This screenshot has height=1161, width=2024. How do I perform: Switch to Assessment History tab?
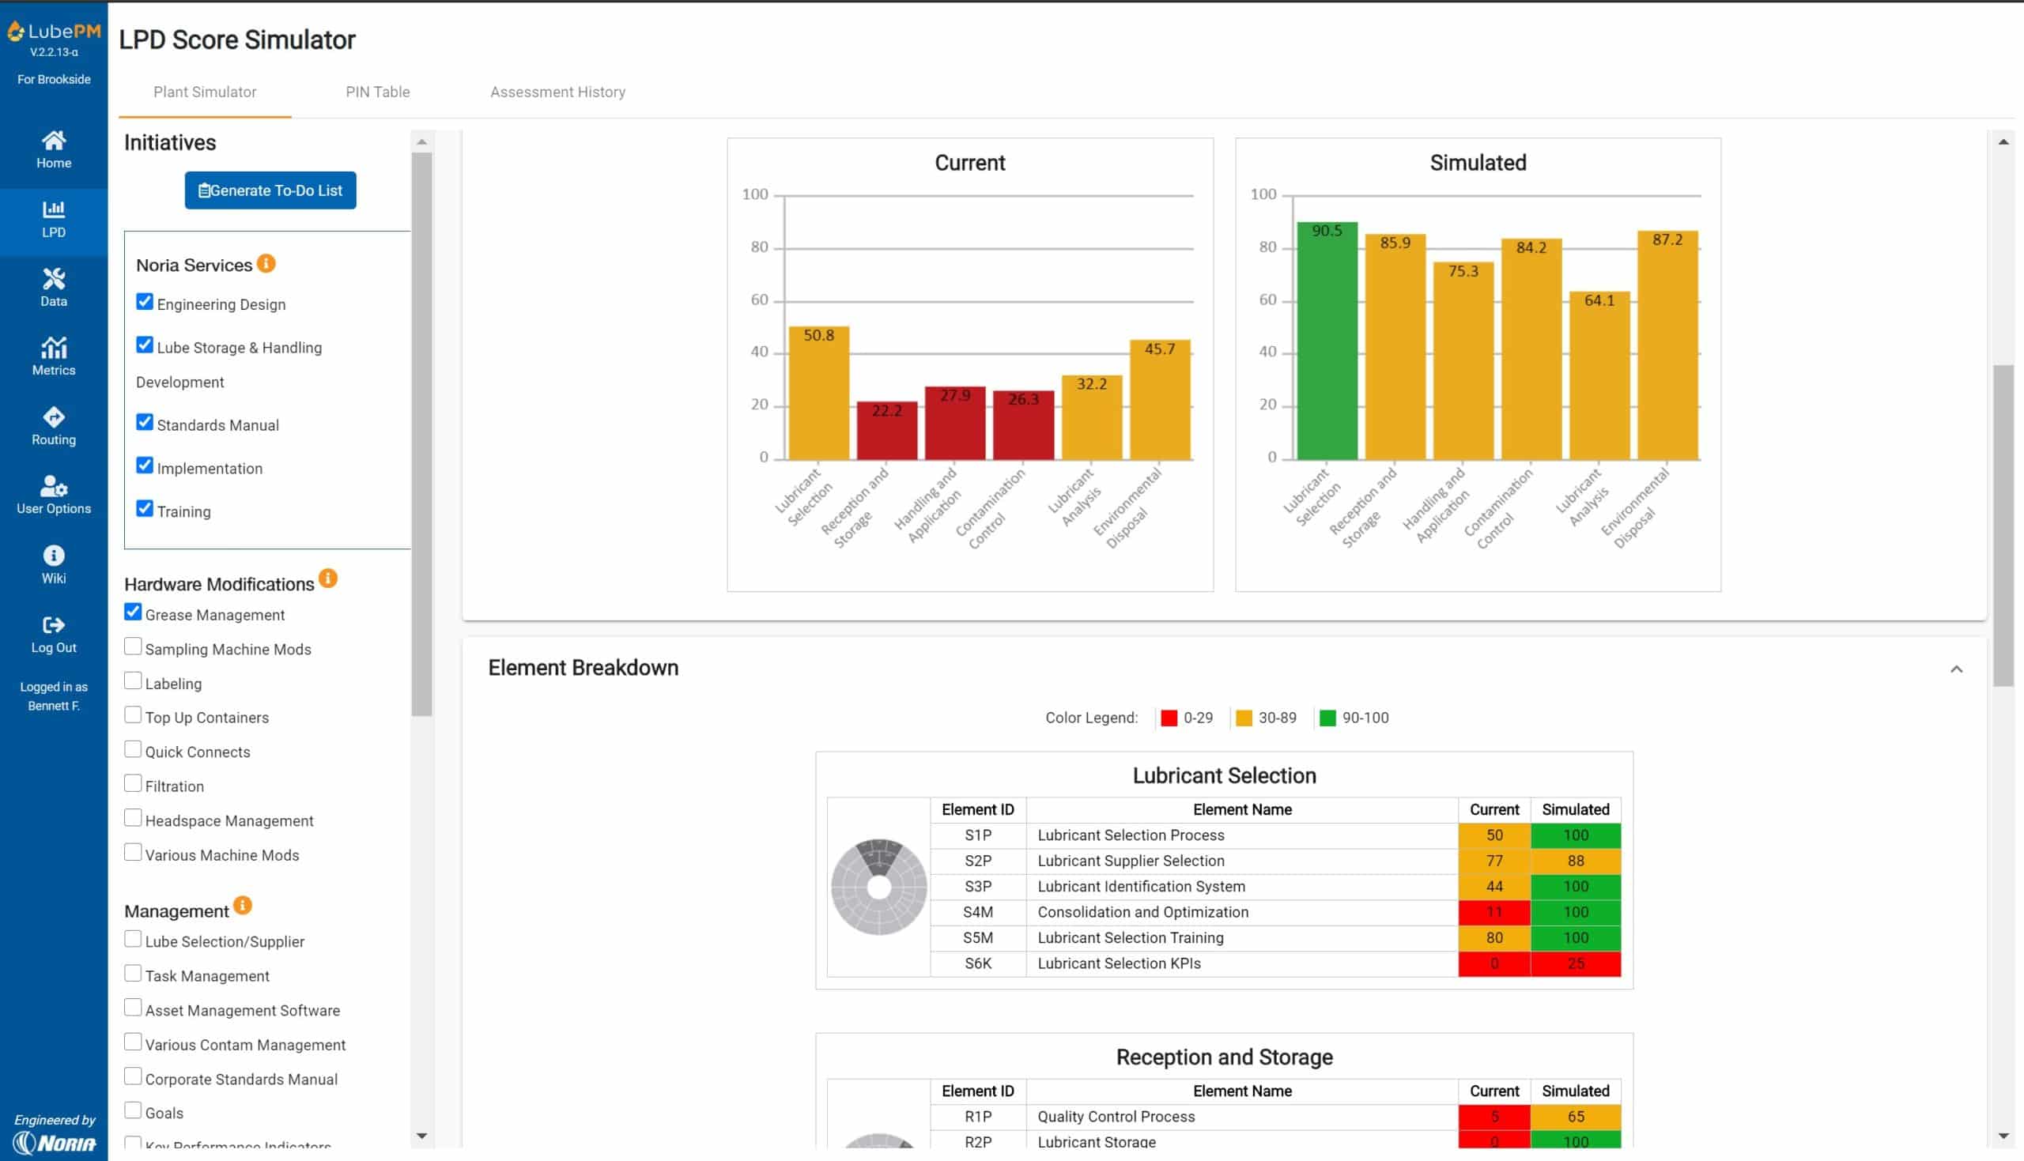tap(557, 92)
